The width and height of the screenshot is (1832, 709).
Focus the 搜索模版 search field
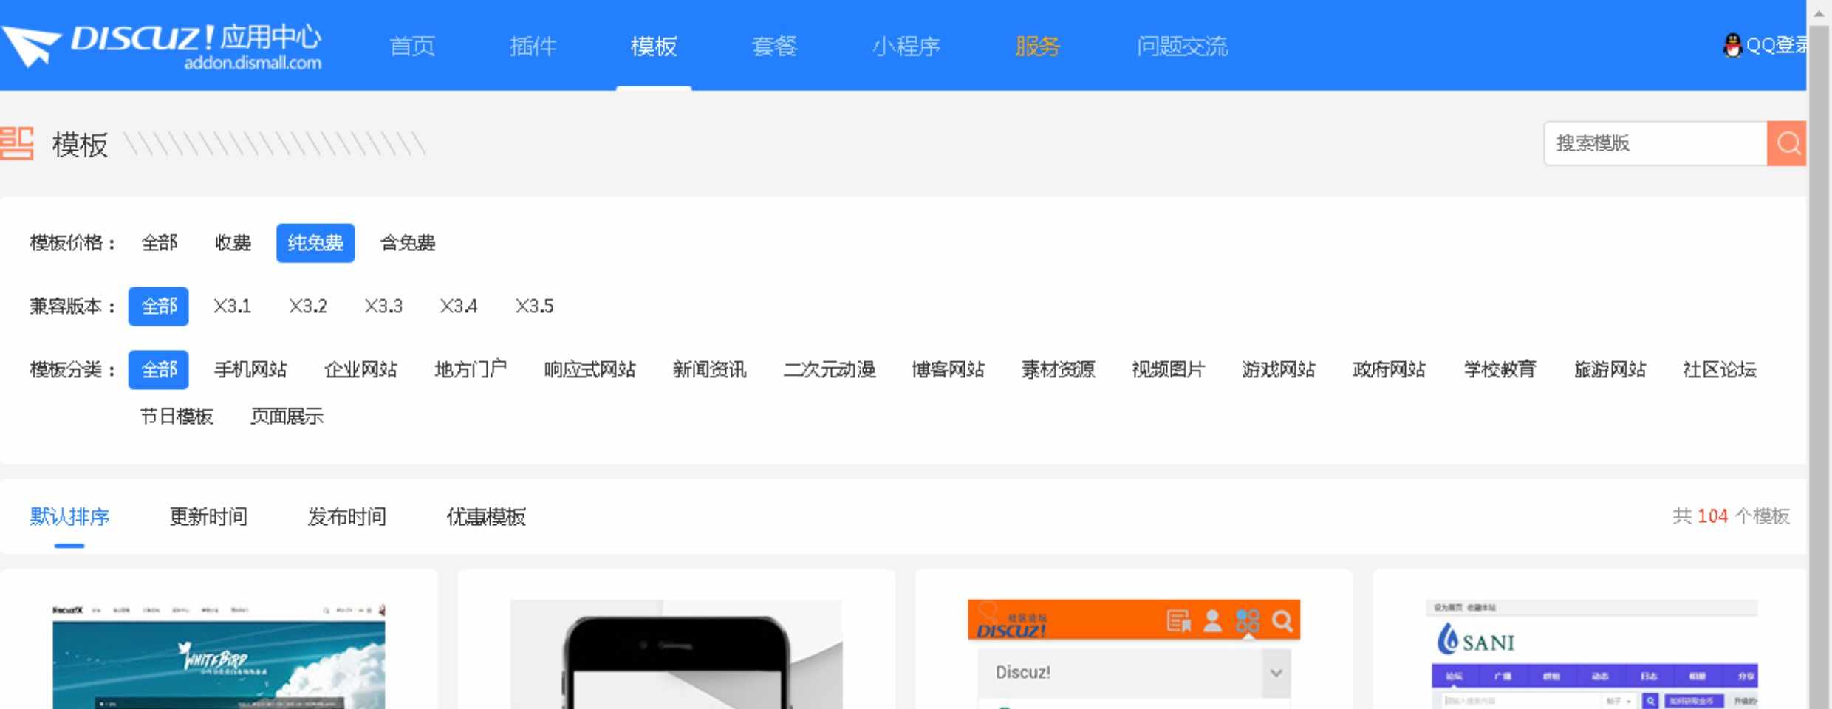click(1655, 143)
